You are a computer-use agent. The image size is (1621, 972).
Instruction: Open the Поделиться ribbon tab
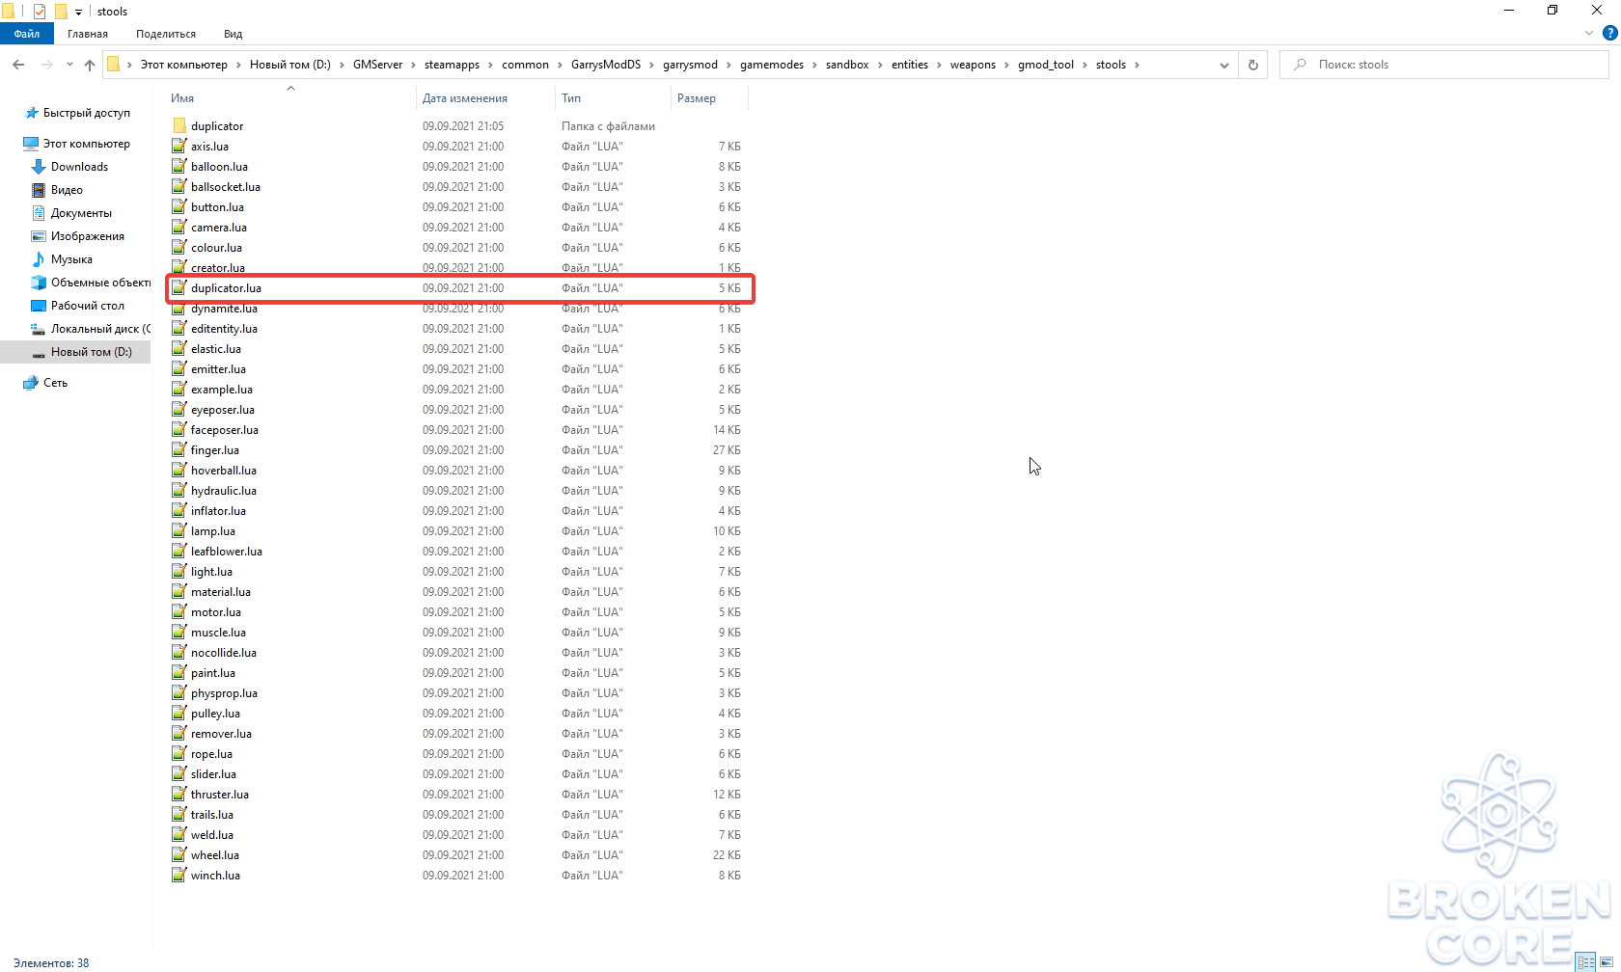pos(166,34)
